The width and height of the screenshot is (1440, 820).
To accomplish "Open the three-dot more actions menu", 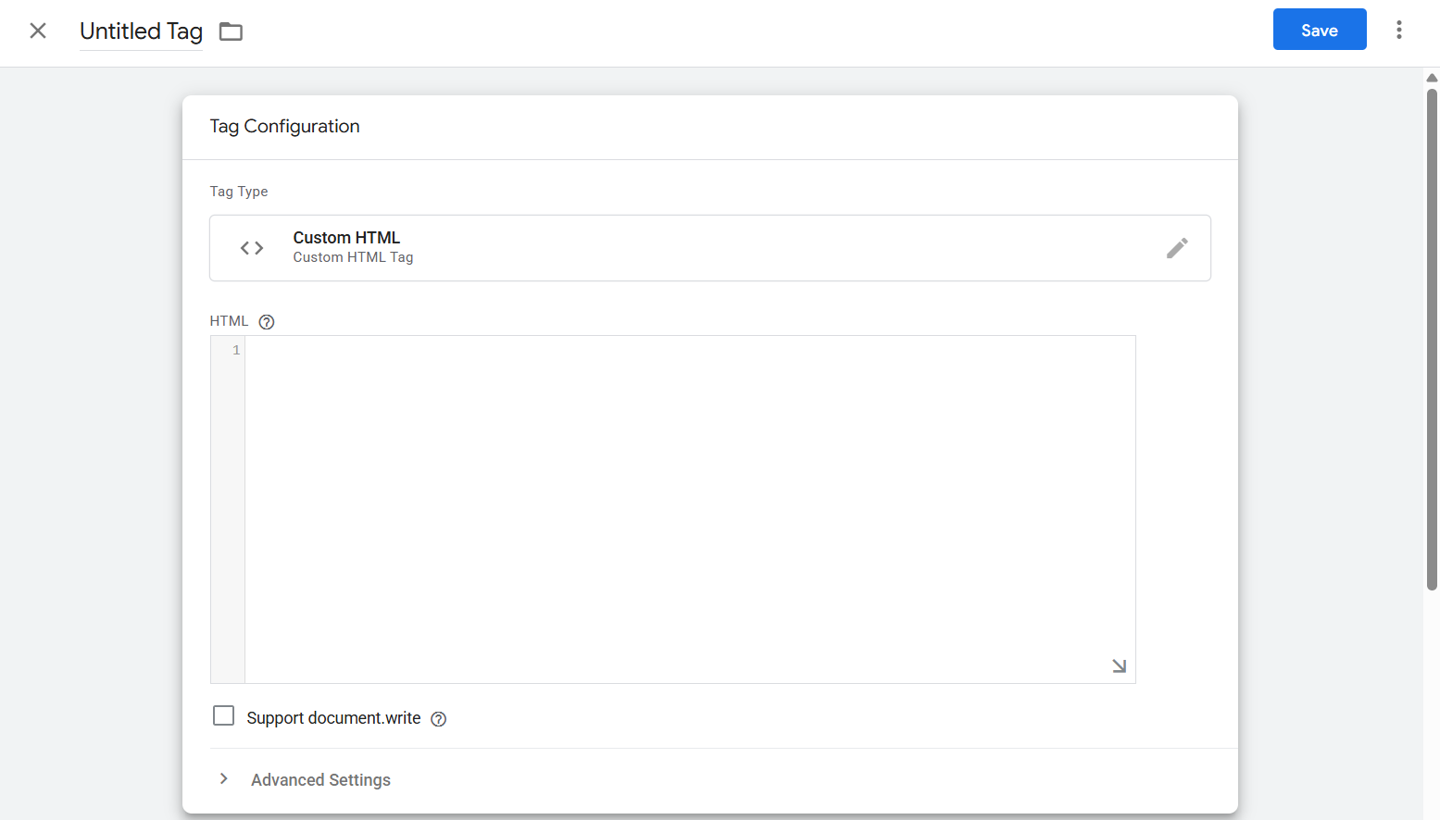I will click(x=1399, y=30).
